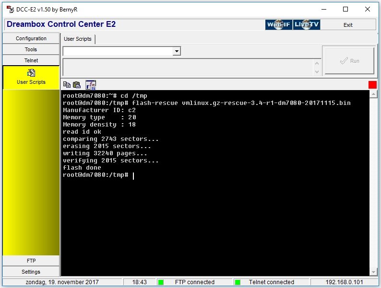Click 'verifying 2015 sectors...' line
This screenshot has width=381, height=288.
tap(110, 161)
